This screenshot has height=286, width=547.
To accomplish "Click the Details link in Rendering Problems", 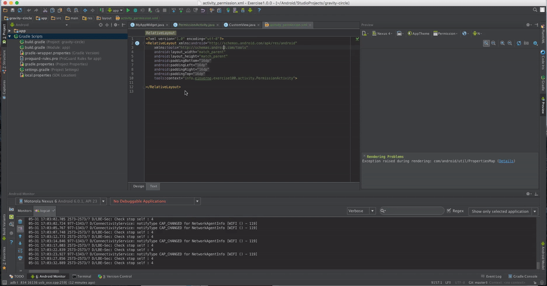I will [x=506, y=161].
